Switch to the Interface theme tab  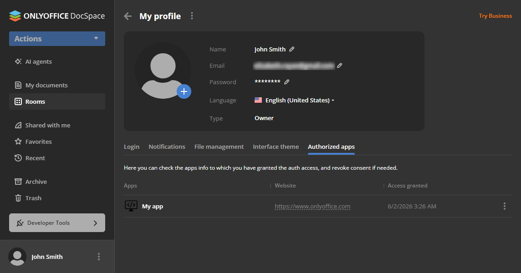[x=276, y=147]
